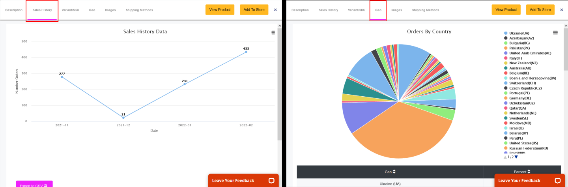
Task: Click the Sales History panel vertical scrollbar
Action: coord(280,79)
